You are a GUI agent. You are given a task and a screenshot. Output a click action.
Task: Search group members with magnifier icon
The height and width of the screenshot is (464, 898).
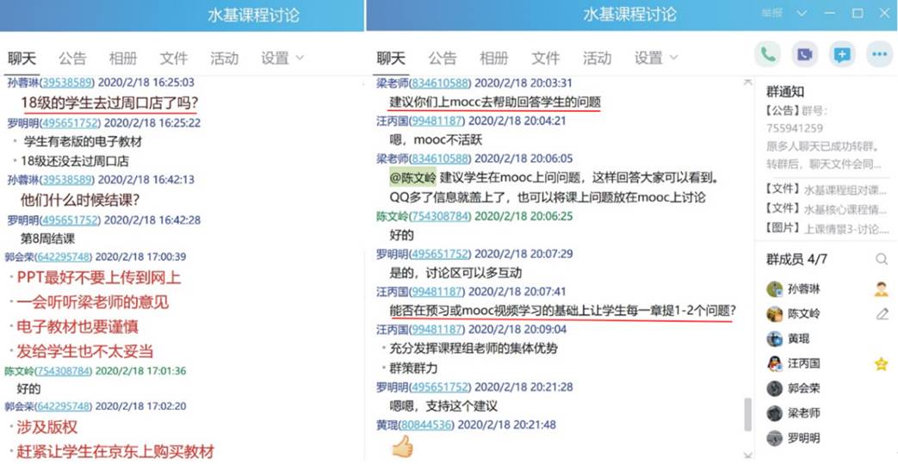click(x=881, y=259)
